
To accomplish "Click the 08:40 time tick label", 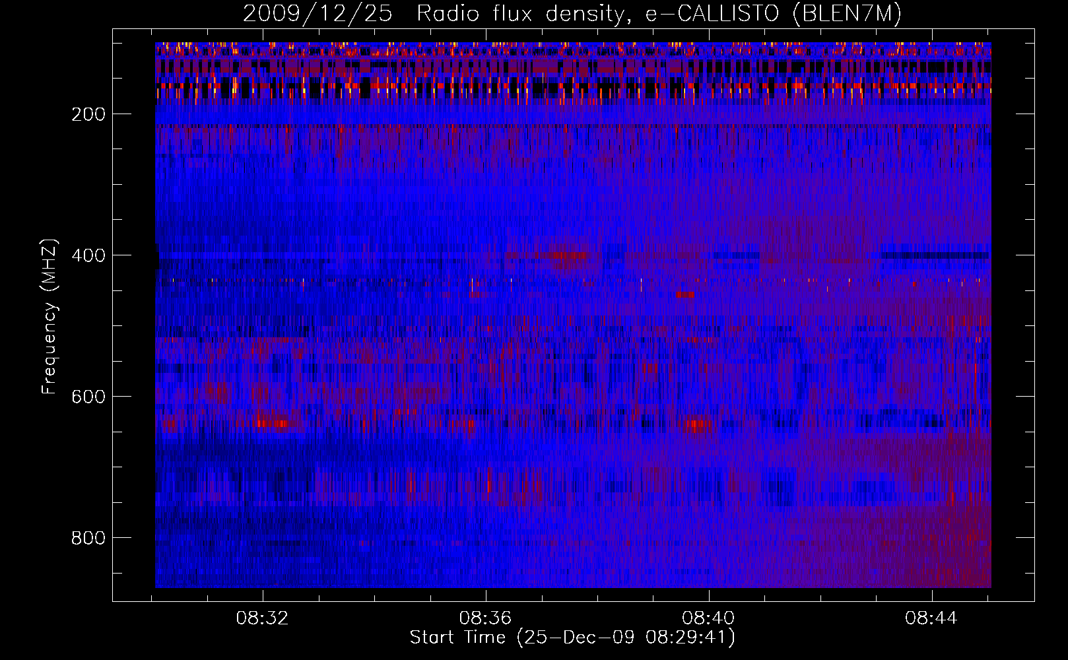I will click(x=709, y=618).
